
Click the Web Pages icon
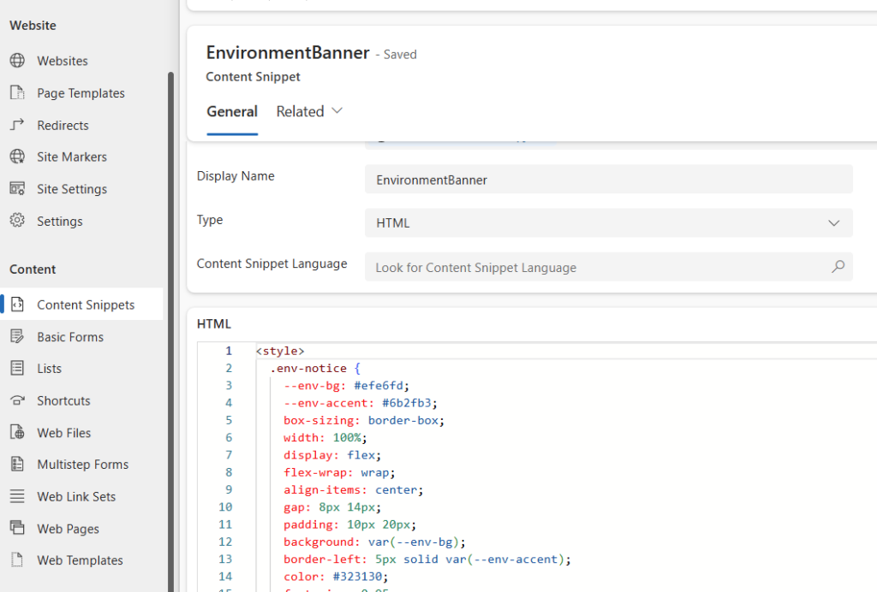pos(17,528)
